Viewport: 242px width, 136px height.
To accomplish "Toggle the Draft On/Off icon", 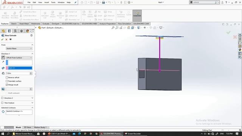I will pyautogui.click(x=3, y=89).
